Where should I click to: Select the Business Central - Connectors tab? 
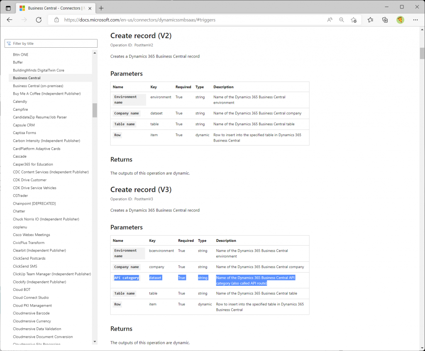(55, 8)
